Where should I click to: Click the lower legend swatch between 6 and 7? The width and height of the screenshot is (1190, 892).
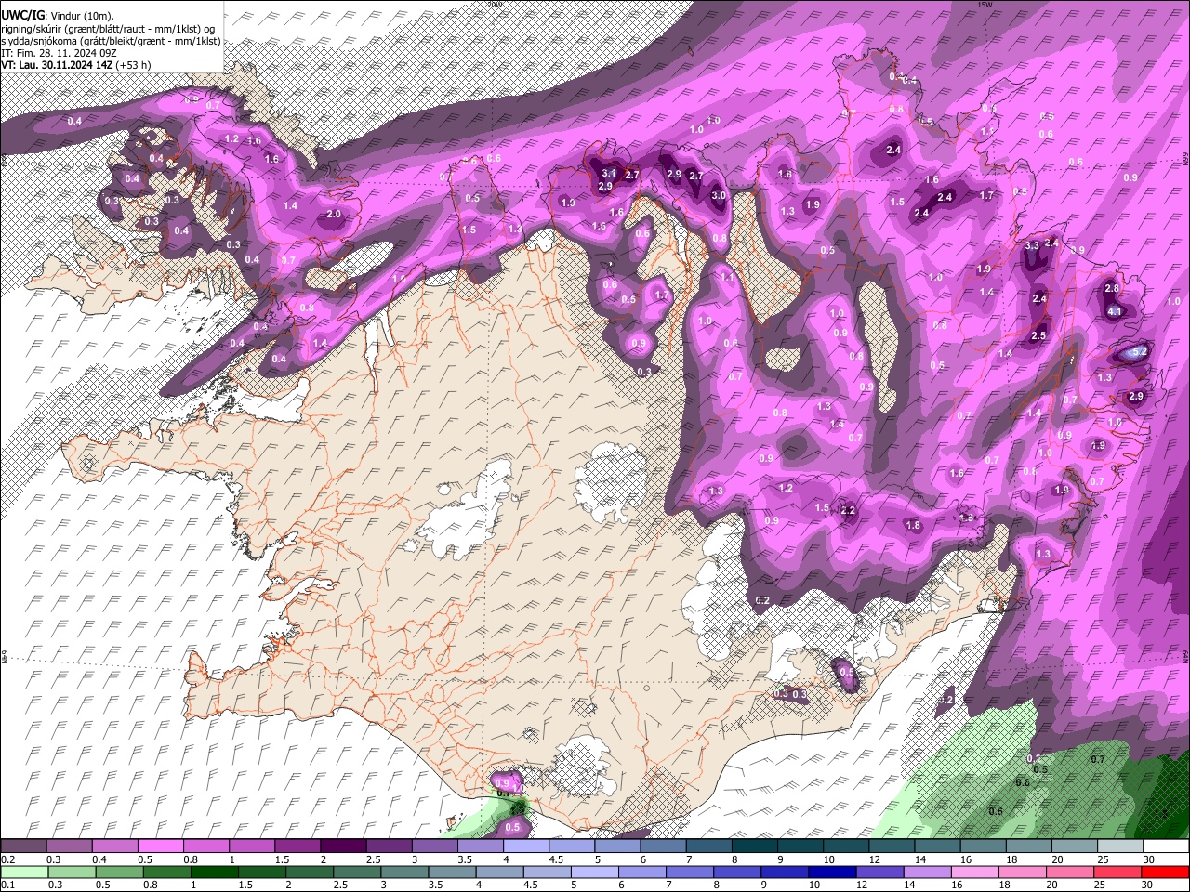point(642,872)
